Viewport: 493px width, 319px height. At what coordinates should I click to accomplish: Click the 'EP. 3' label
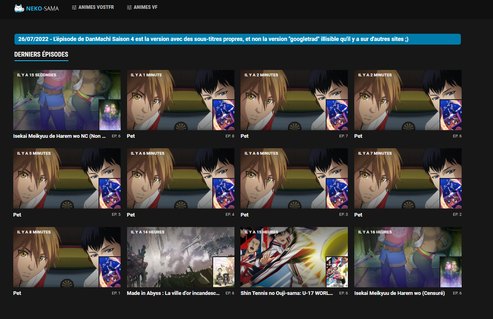point(343,215)
